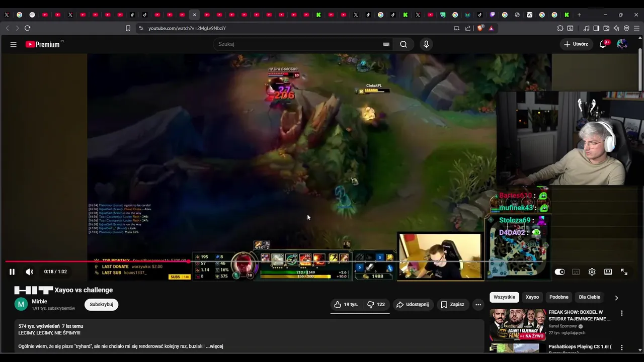The image size is (644, 362).
Task: Show more filter chips with the right arrow
Action: (616, 297)
